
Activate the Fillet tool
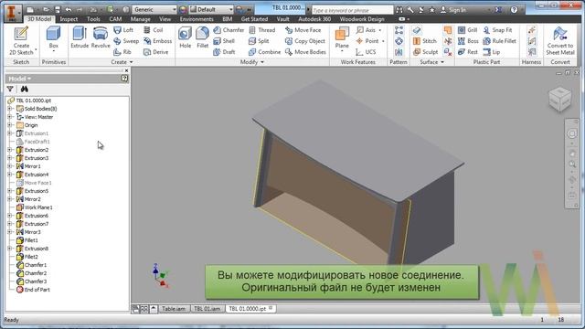coord(202,37)
